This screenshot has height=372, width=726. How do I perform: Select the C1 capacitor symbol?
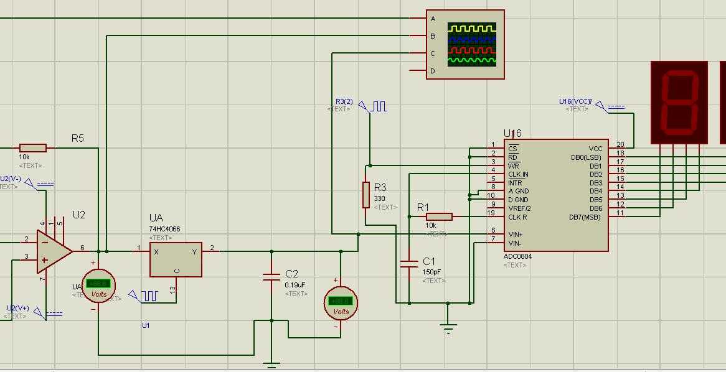[x=409, y=264]
